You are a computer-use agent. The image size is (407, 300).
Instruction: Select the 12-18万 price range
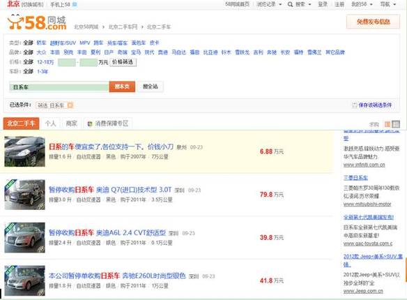pyautogui.click(x=45, y=62)
